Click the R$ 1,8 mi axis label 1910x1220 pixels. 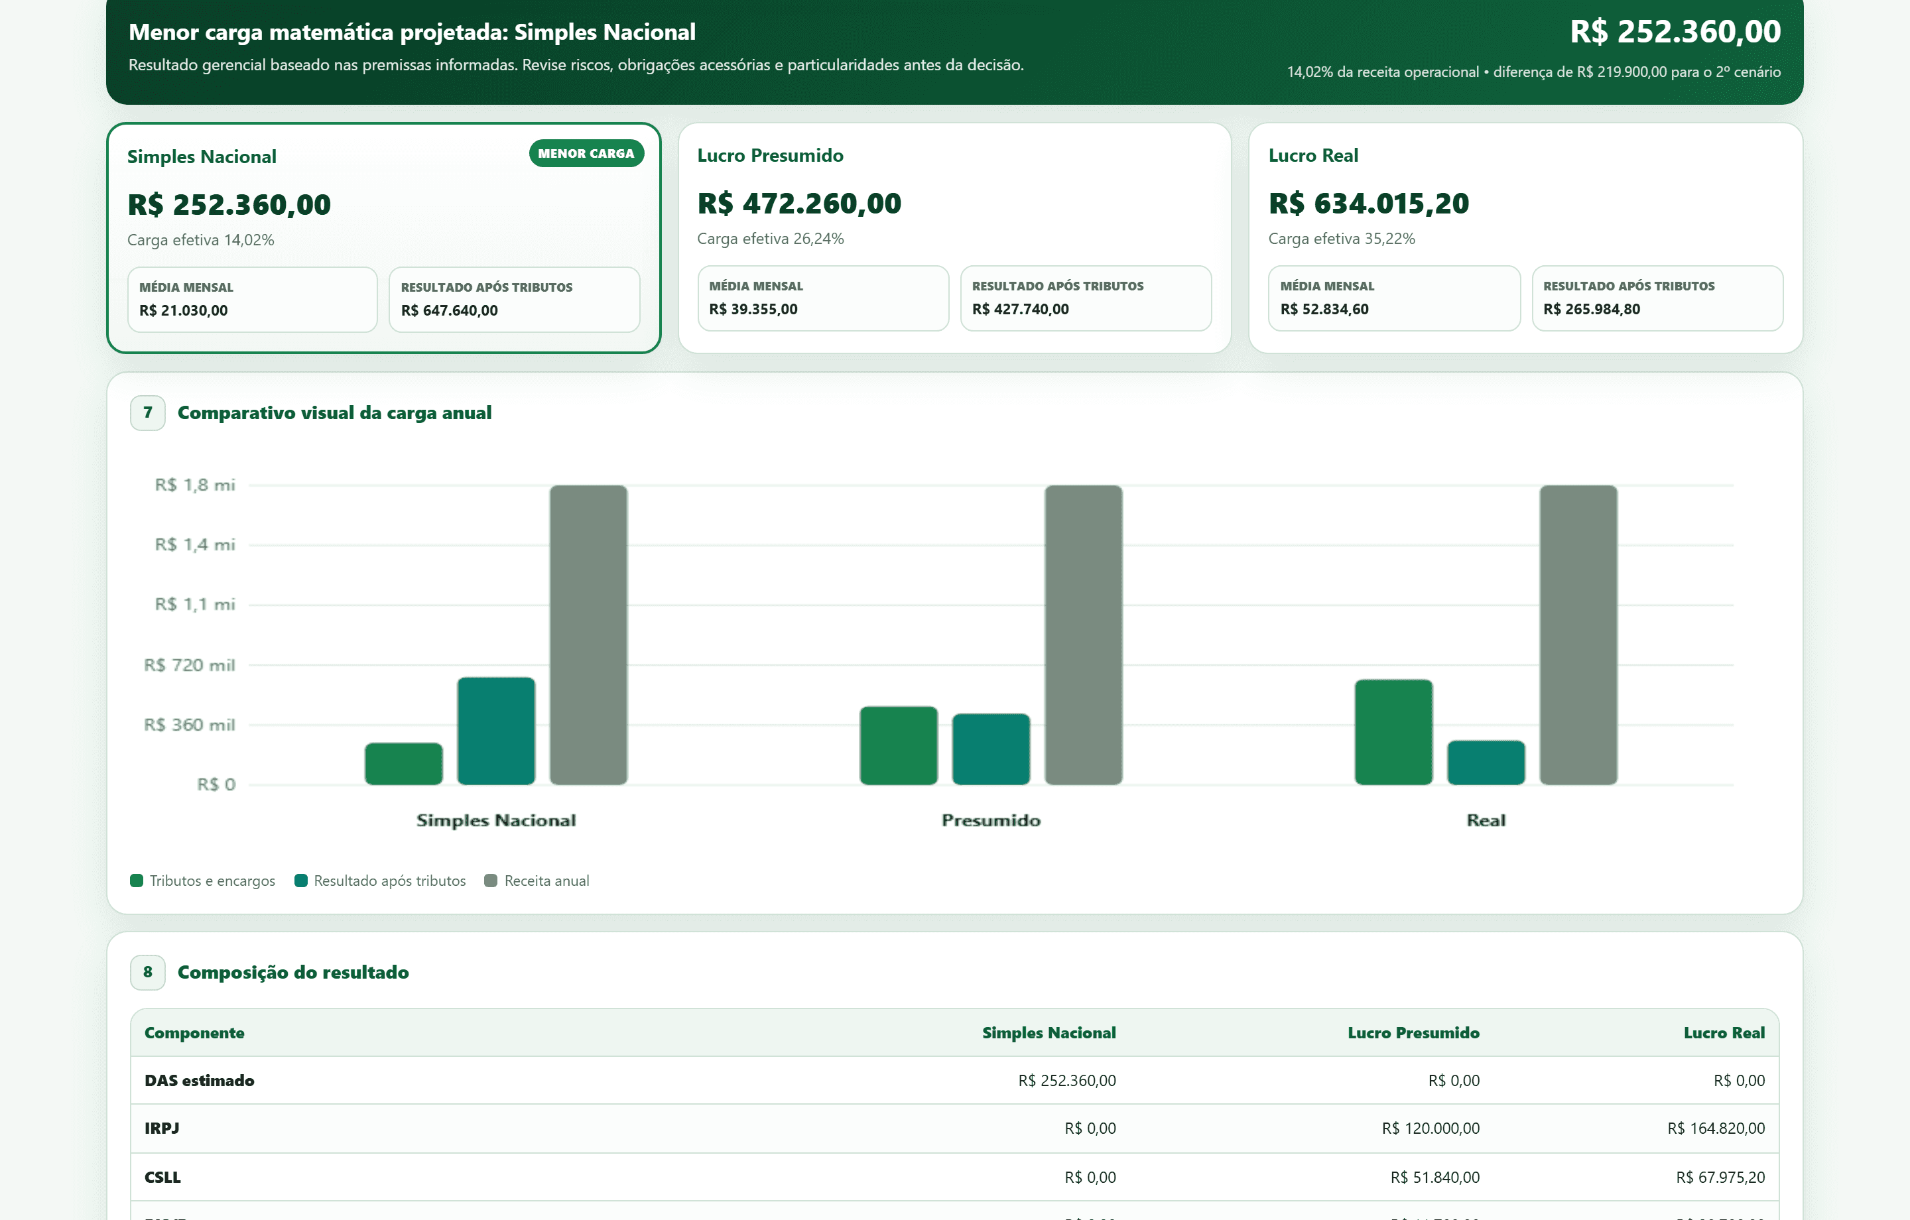194,485
